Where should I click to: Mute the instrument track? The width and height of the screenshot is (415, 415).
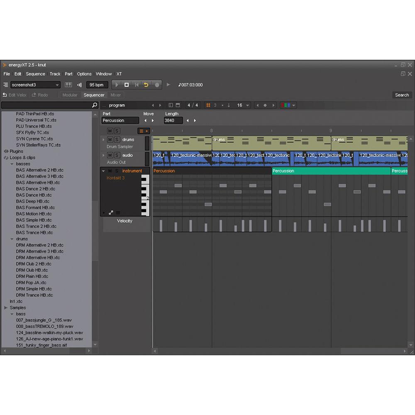point(110,171)
